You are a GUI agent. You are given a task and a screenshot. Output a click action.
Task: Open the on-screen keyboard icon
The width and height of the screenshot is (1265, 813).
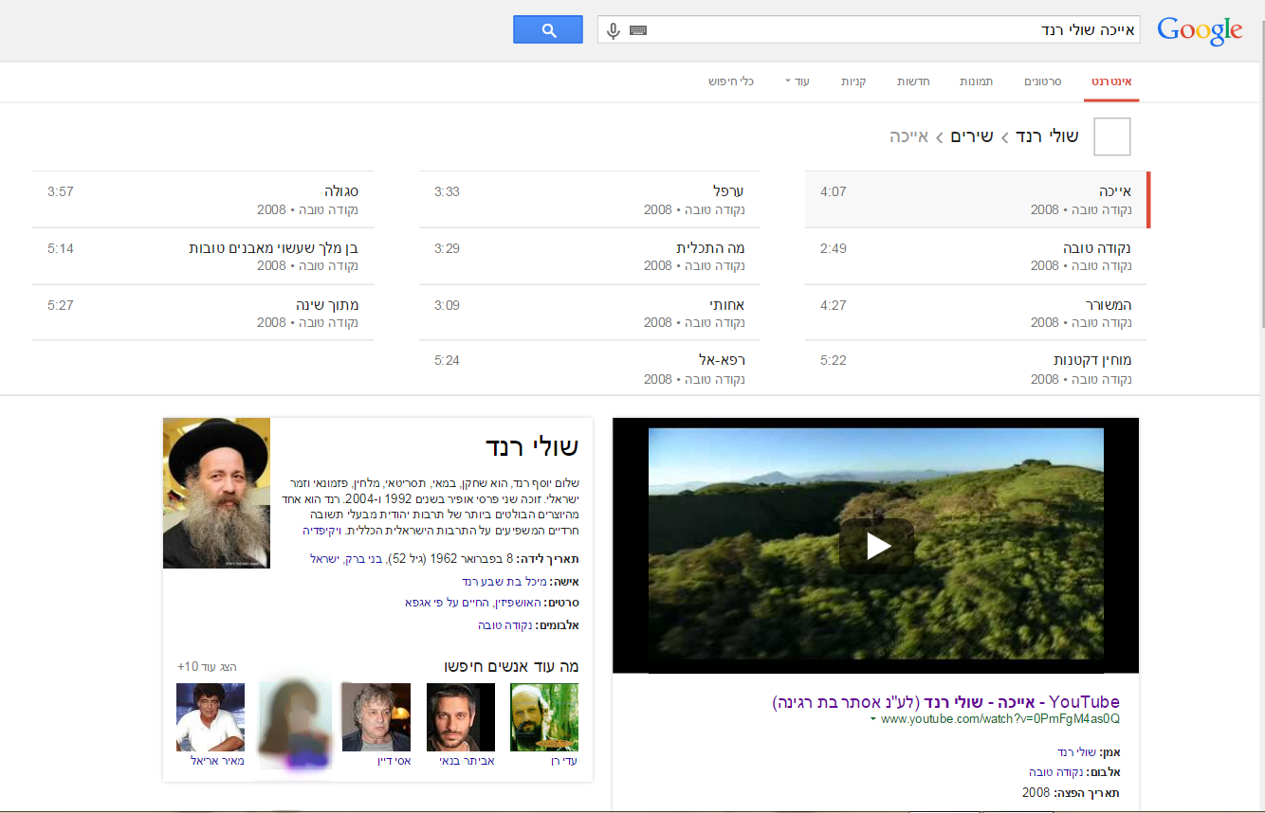click(638, 30)
